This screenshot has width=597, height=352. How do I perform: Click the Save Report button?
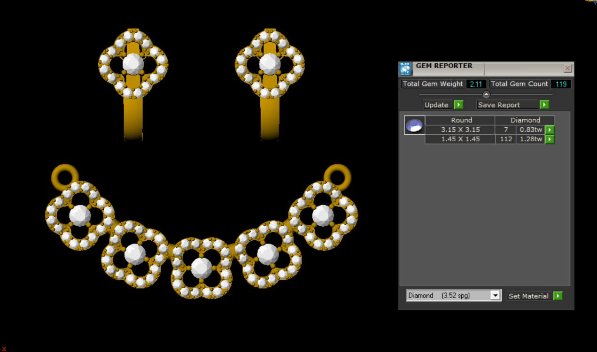coord(508,105)
